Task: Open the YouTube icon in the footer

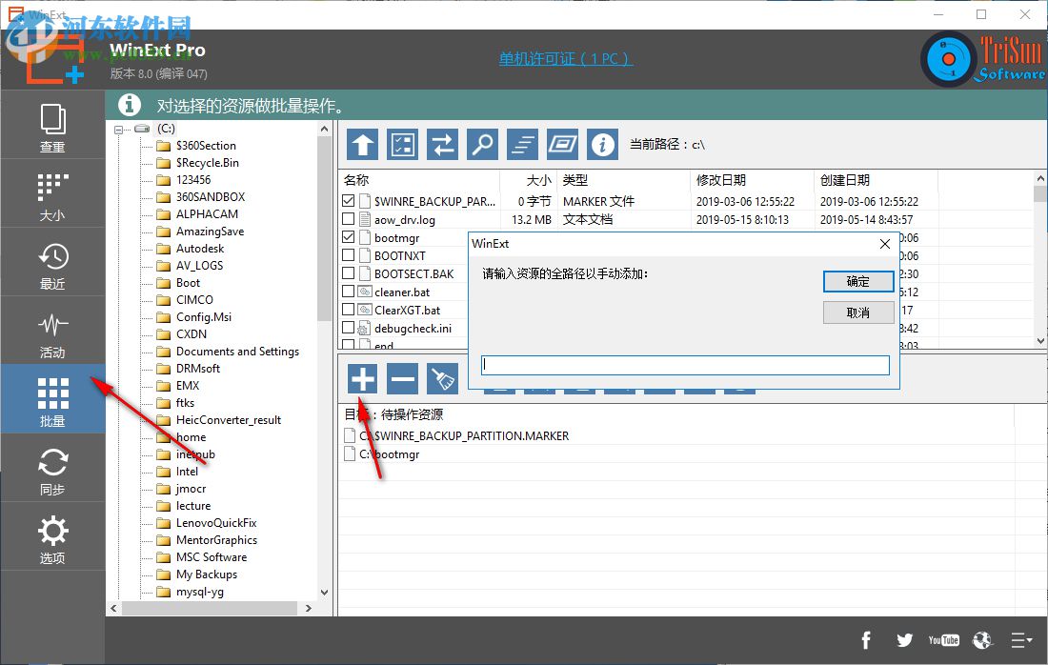Action: coord(943,640)
